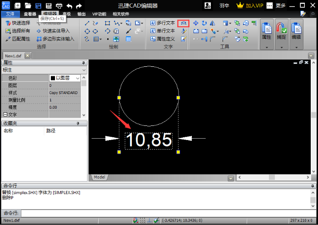Click the 匹配属性 button
318x225 pixels.
coord(18,39)
